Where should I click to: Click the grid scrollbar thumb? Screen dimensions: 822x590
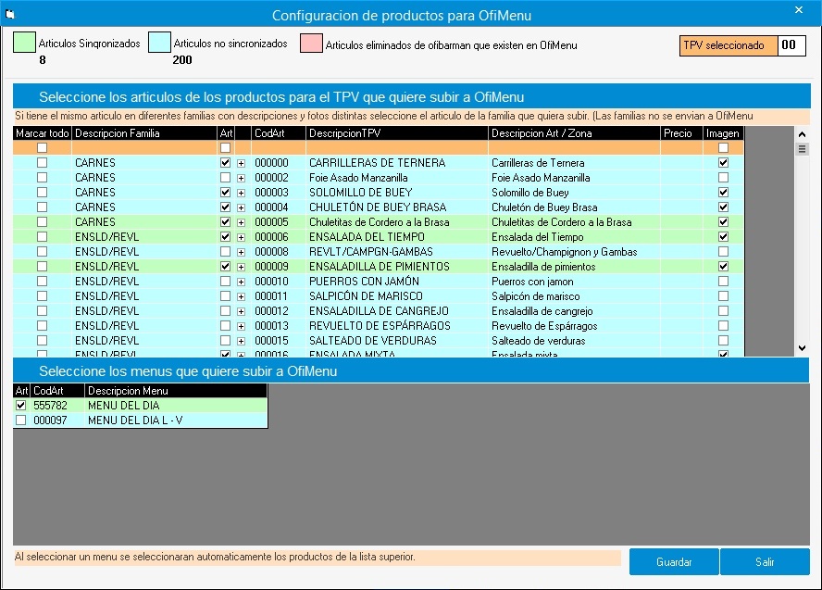point(802,149)
